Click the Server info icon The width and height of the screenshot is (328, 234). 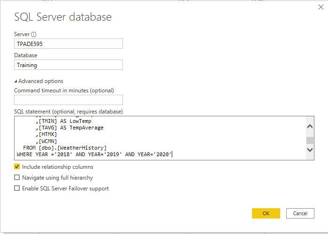pos(33,34)
